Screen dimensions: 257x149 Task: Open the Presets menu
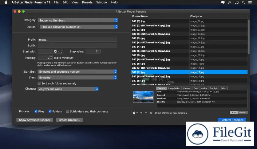click(x=87, y=2)
